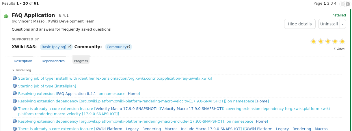
Task: Open the Community support link
Action: click(x=118, y=47)
